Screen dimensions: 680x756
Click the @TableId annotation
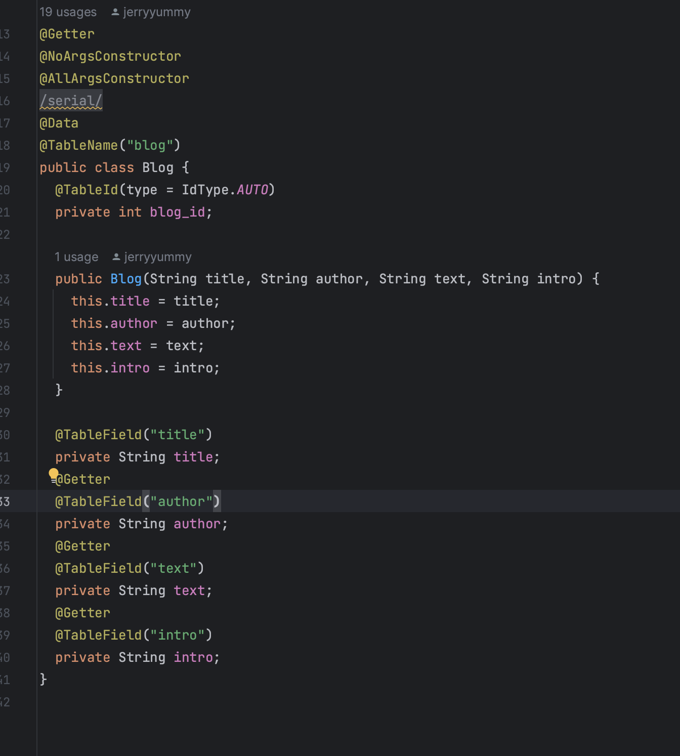[87, 190]
